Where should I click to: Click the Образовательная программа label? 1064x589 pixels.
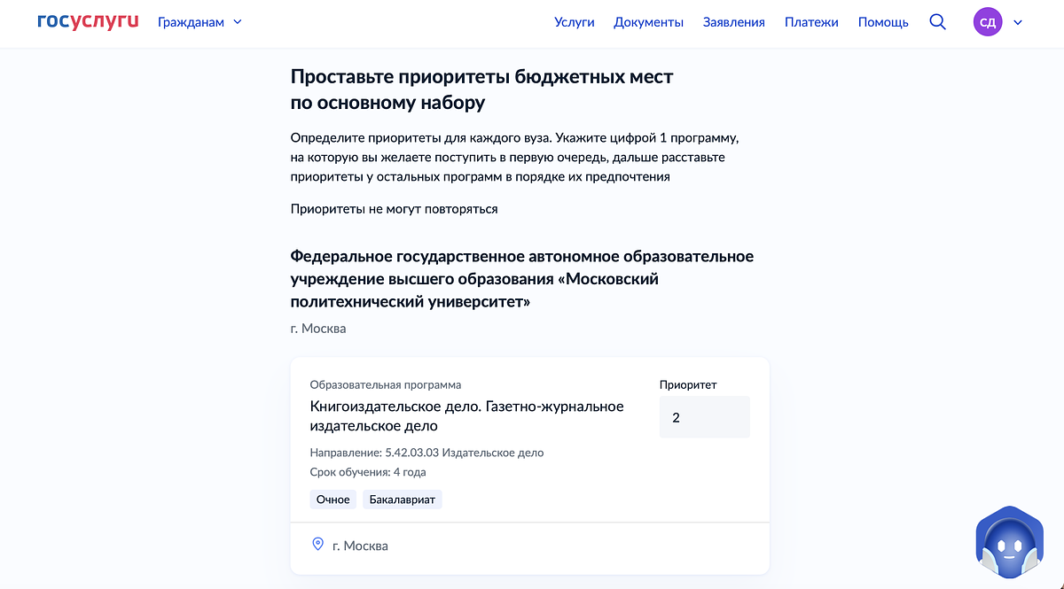(386, 384)
